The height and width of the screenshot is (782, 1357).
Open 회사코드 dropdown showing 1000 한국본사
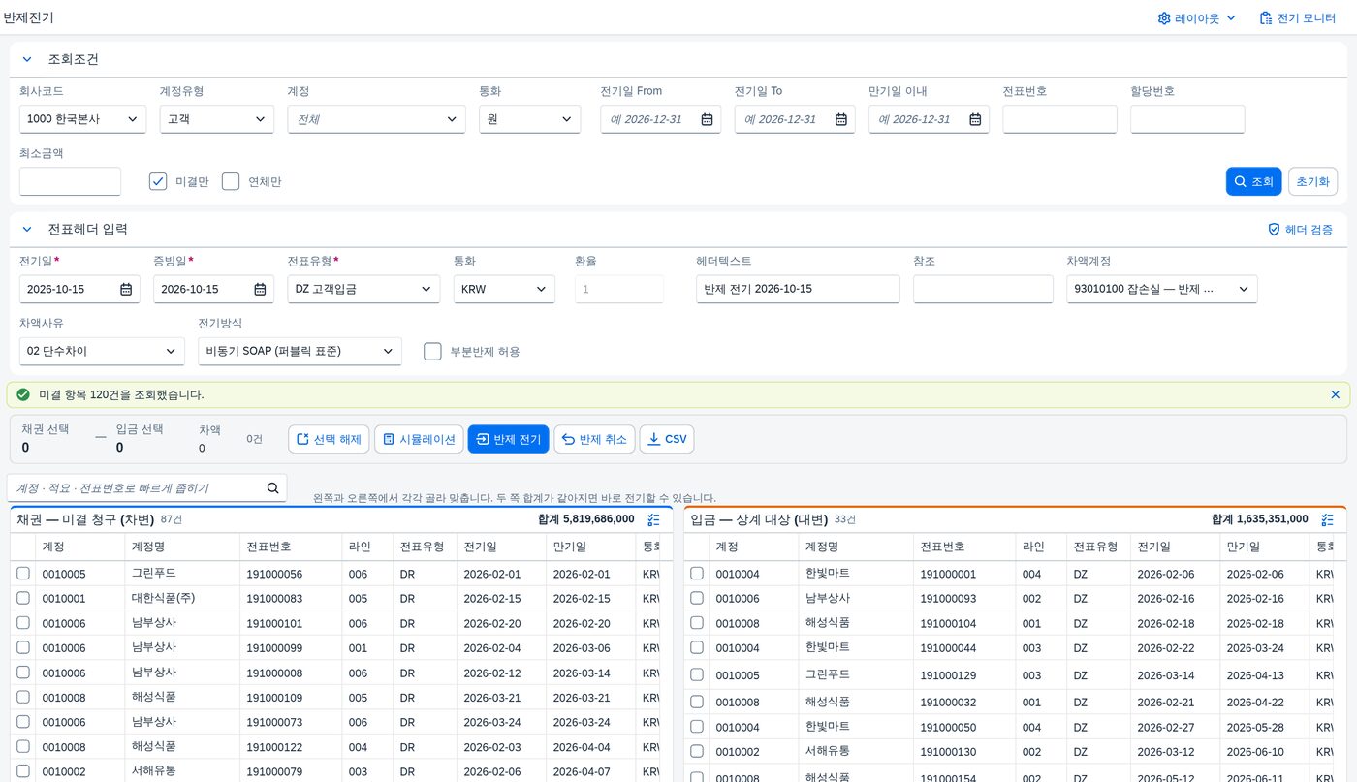coord(82,119)
